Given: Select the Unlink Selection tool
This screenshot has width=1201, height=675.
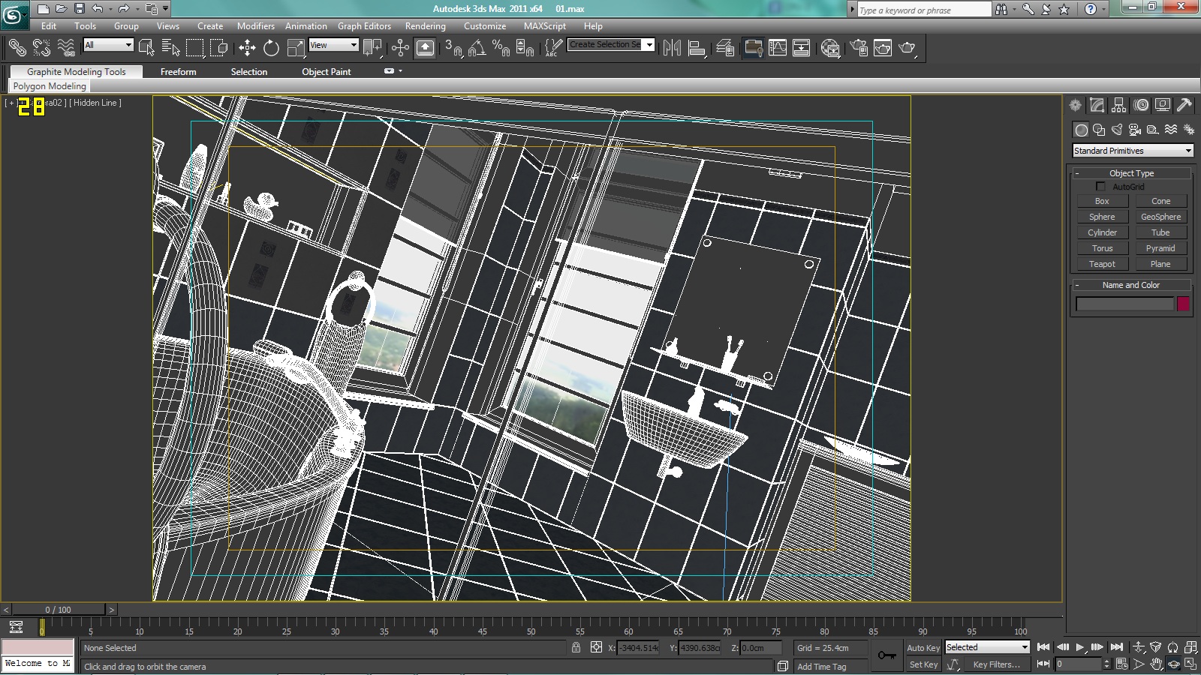Looking at the screenshot, I should [x=41, y=48].
